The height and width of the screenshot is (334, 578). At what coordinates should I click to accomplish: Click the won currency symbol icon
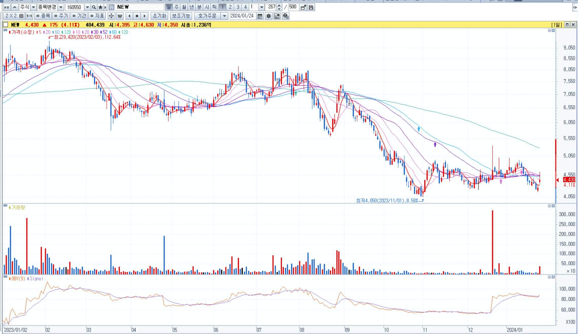tap(120, 16)
